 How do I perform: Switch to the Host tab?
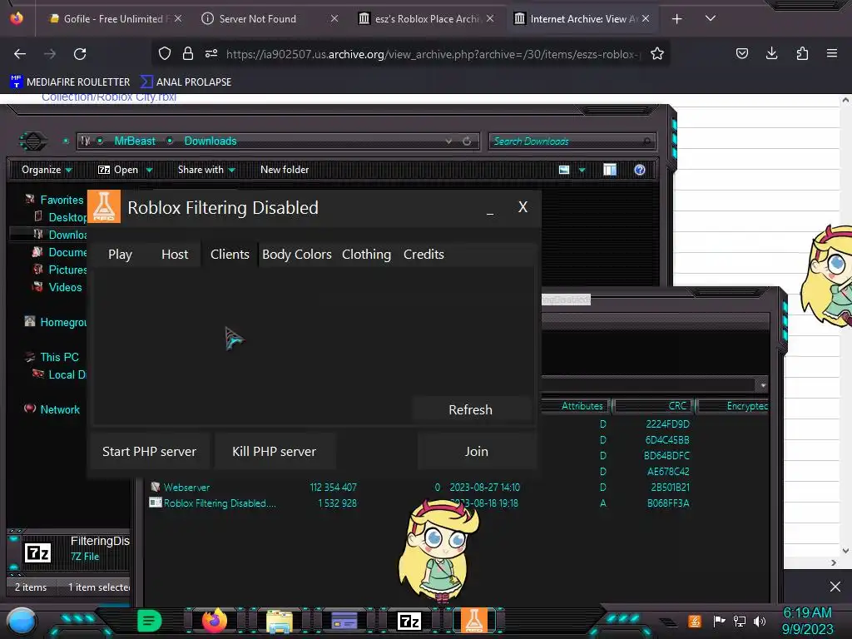pos(175,255)
